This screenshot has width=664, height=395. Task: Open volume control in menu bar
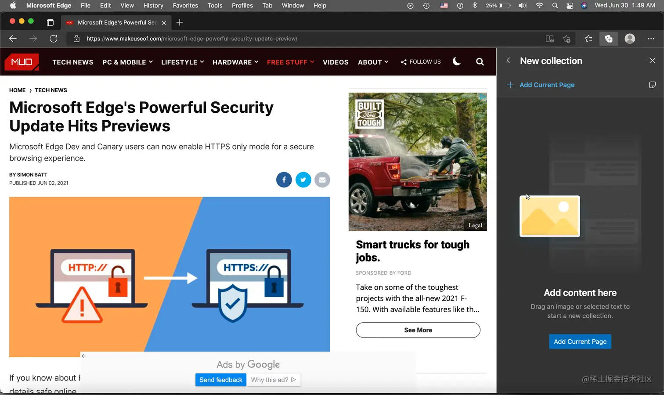click(x=522, y=5)
